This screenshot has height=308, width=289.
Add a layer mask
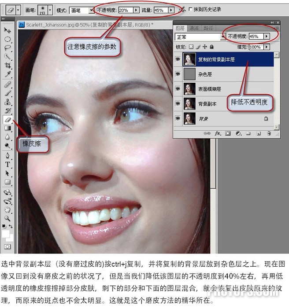pos(228,133)
